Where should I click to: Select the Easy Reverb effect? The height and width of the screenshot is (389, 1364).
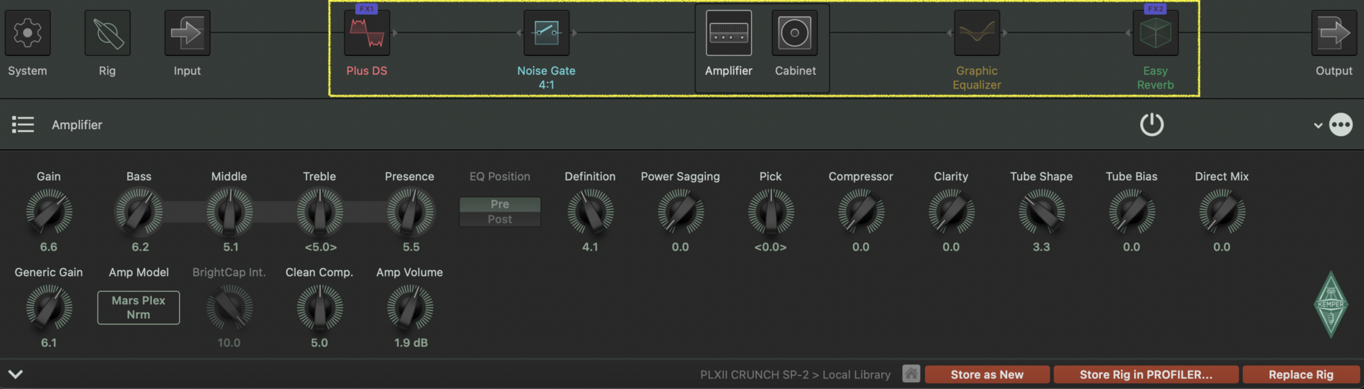point(1156,33)
